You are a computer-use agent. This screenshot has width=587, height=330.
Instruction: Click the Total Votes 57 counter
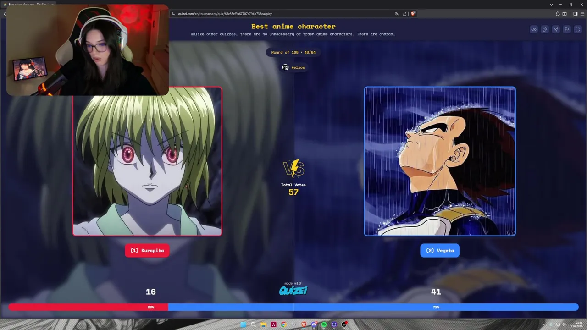click(x=293, y=189)
